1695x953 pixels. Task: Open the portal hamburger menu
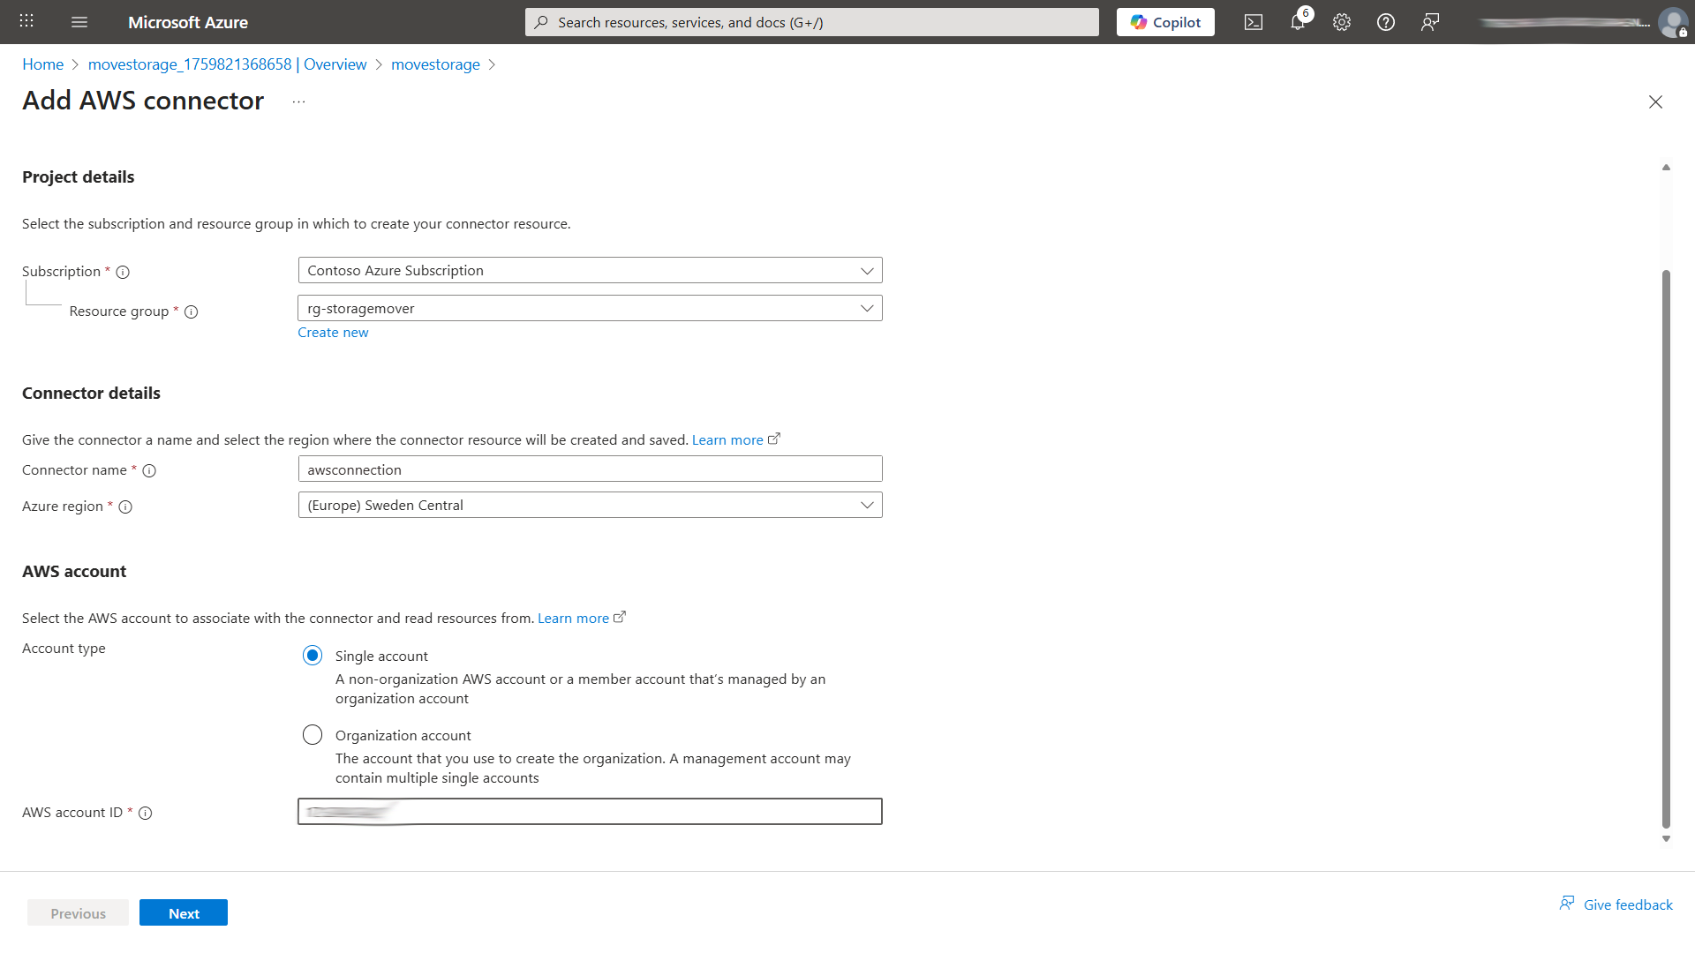point(79,22)
